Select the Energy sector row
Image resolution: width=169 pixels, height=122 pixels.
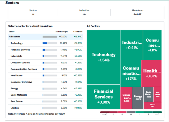coord(45,89)
